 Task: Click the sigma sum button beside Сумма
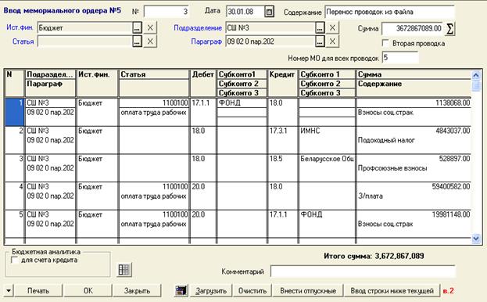coord(449,29)
